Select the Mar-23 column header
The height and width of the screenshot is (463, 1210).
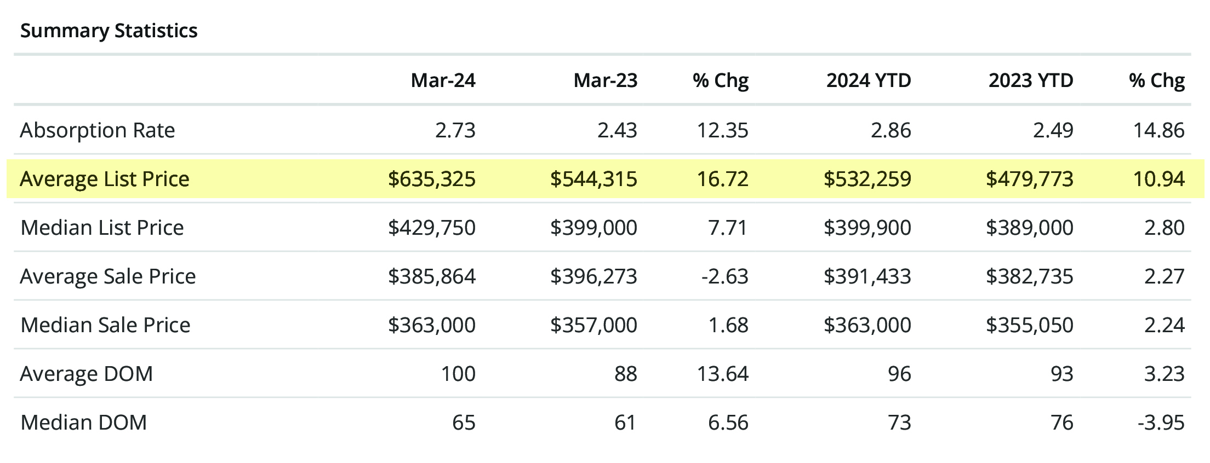pyautogui.click(x=605, y=80)
